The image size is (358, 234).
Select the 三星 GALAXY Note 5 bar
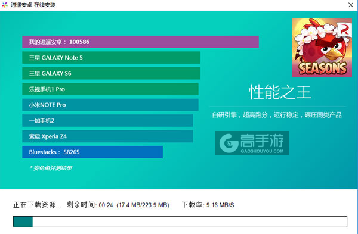(111, 58)
